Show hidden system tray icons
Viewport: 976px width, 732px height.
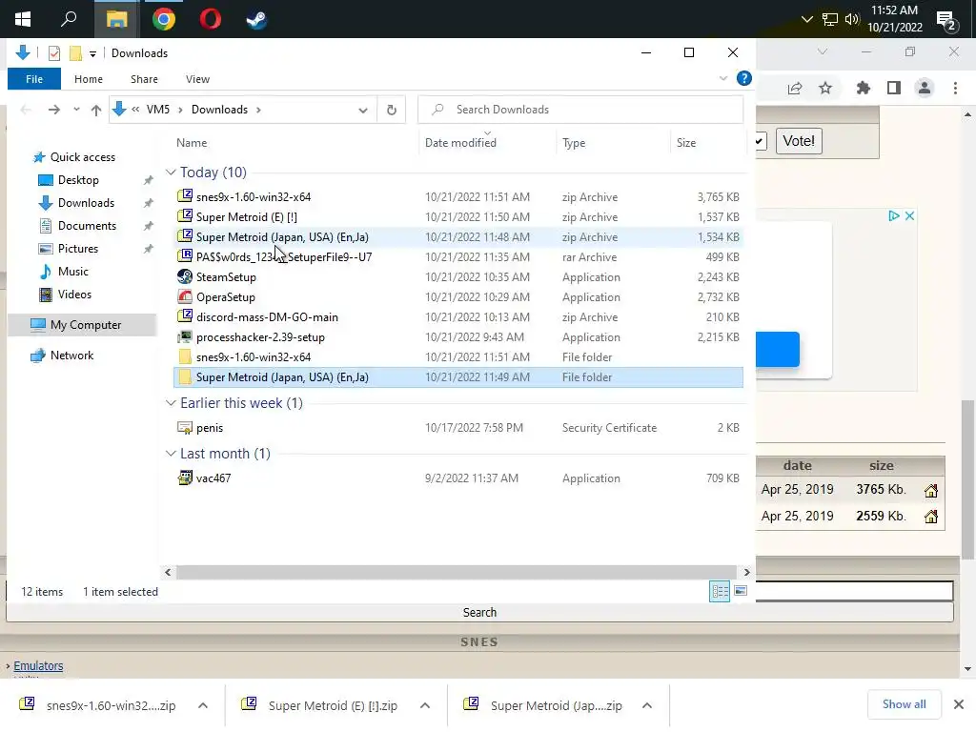tap(806, 19)
